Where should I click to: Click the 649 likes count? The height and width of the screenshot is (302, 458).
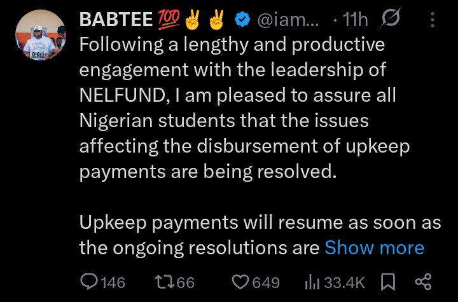point(266,283)
